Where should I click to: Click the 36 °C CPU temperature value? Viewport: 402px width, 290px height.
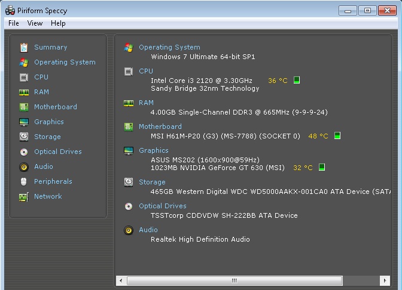(278, 81)
